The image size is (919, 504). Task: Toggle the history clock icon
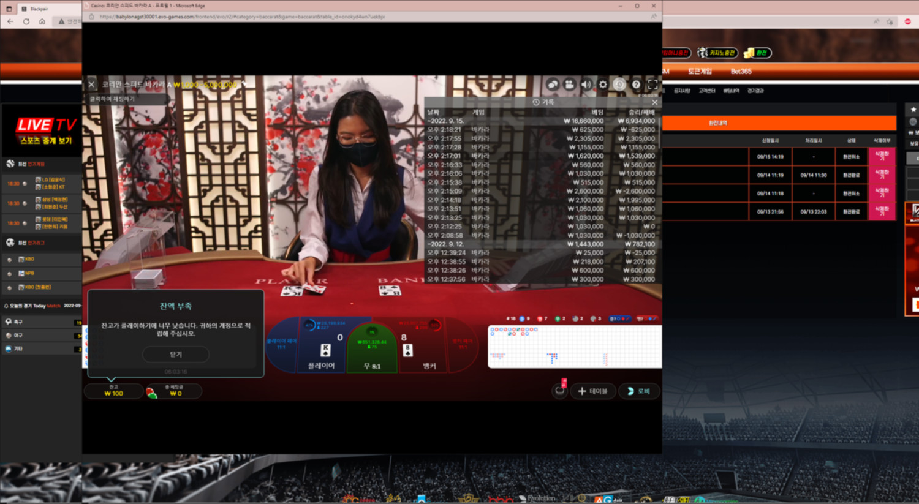pos(619,85)
